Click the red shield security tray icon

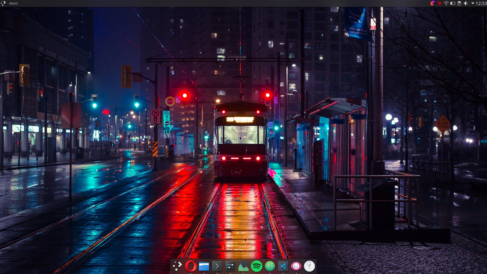click(440, 3)
